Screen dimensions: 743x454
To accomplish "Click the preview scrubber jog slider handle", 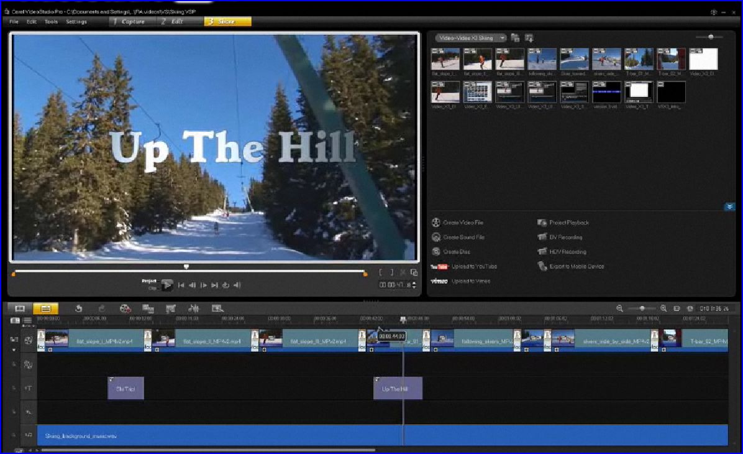I will click(x=186, y=267).
